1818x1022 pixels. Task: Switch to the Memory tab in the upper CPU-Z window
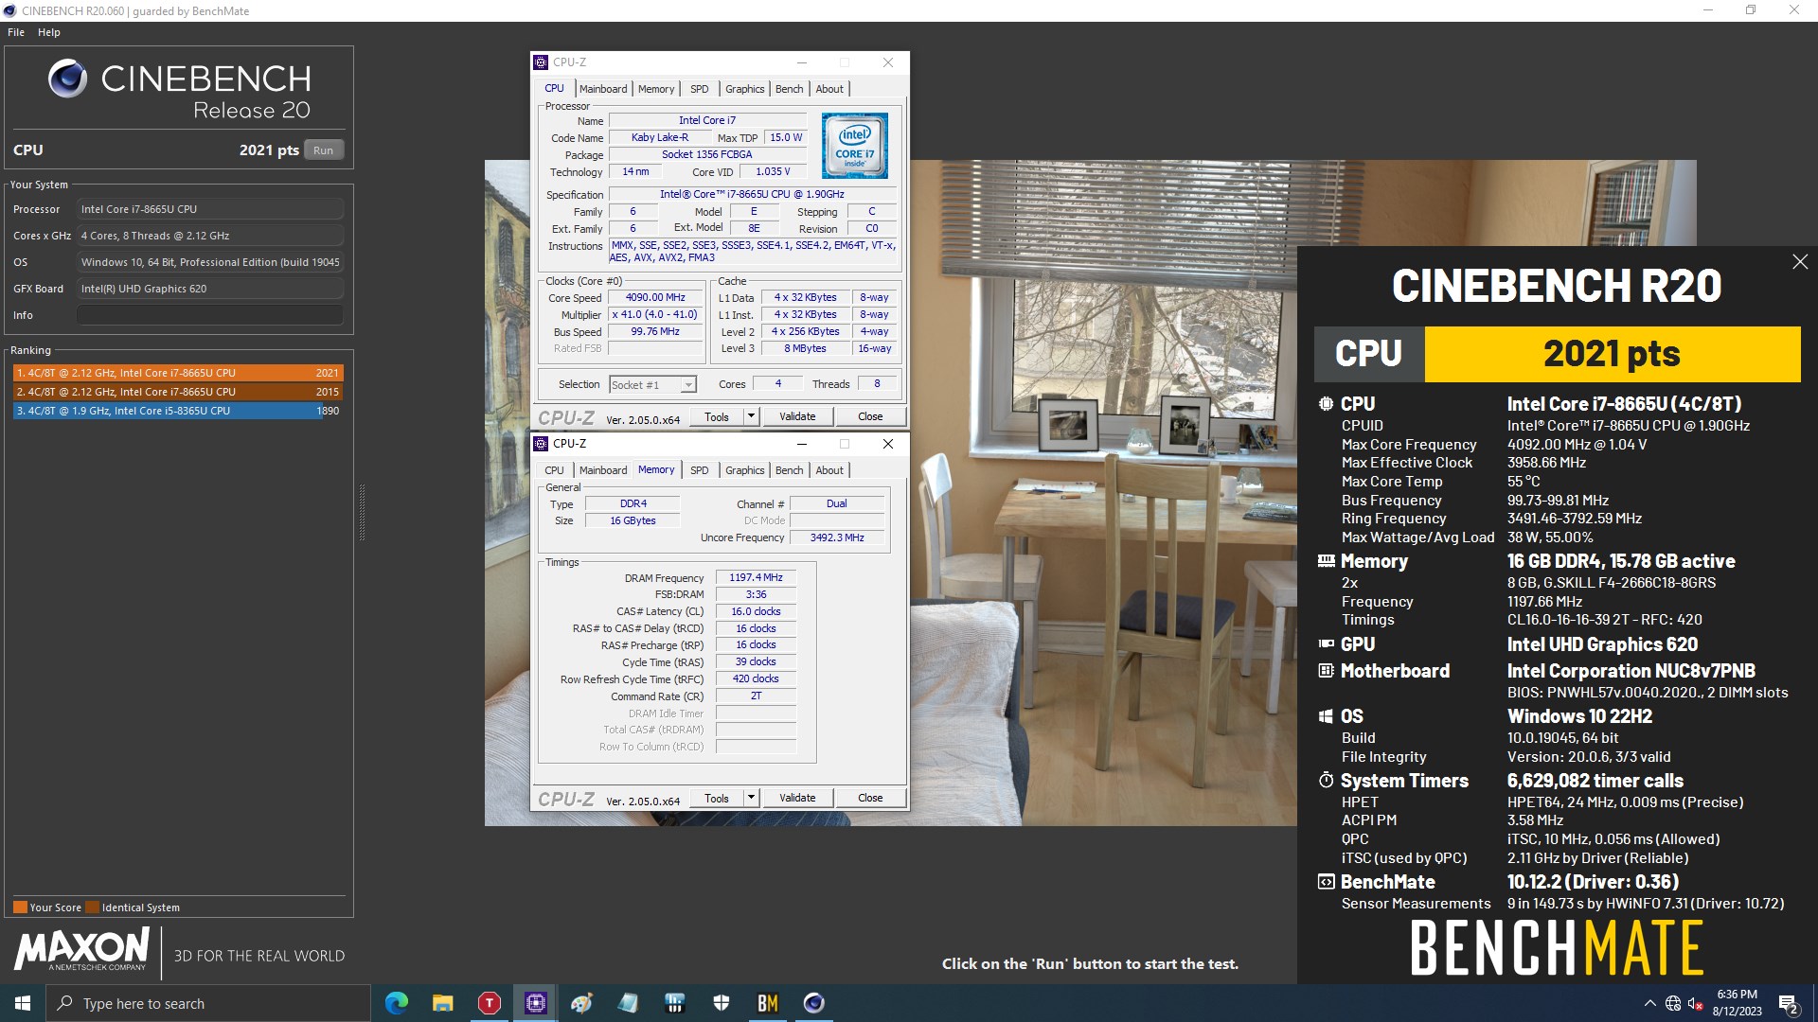tap(656, 89)
